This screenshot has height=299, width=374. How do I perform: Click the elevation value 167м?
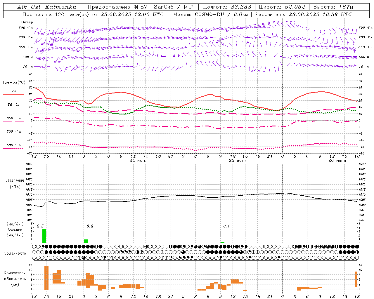pyautogui.click(x=346, y=7)
